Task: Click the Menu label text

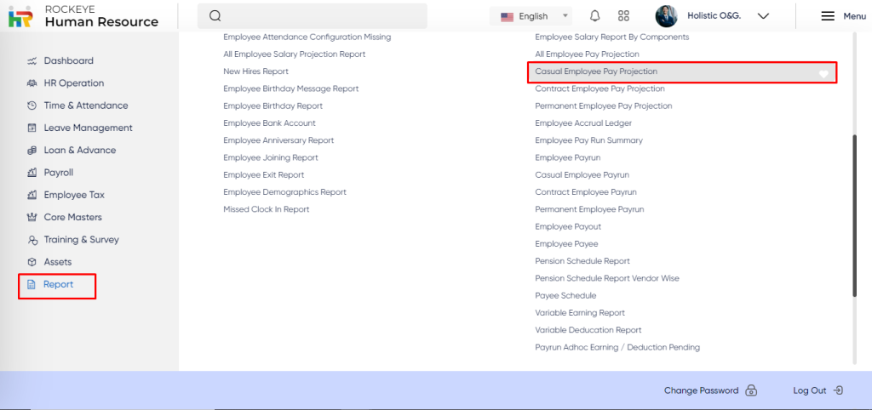Action: 854,16
